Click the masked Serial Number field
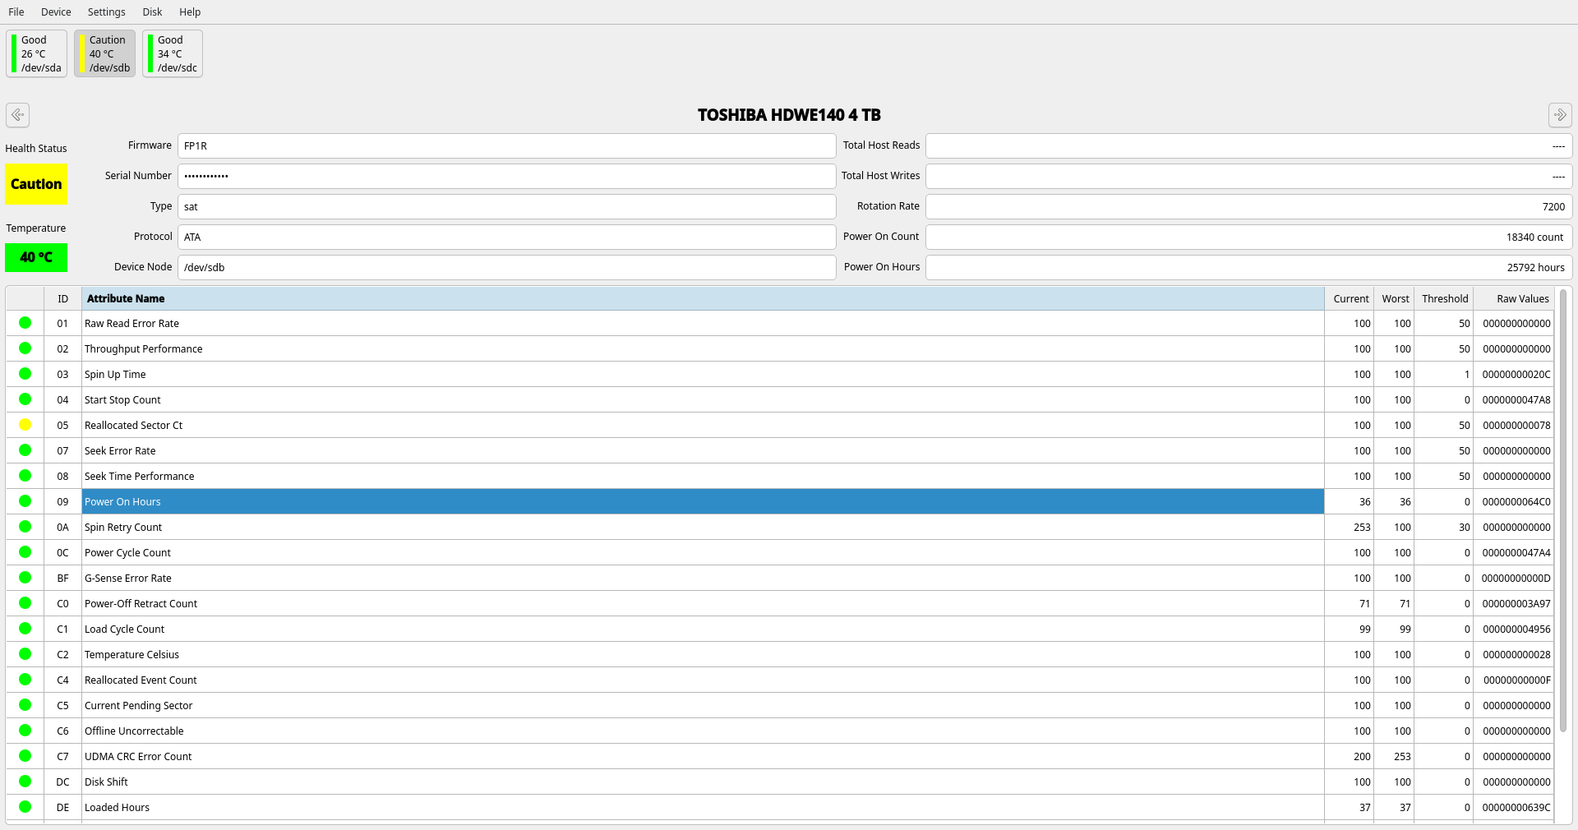 coord(507,176)
